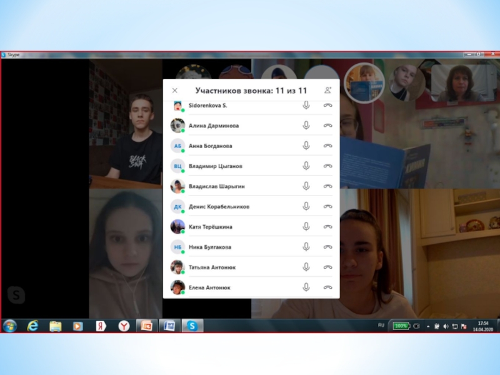500x375 pixels.
Task: Switch to the PowerPoint window in the taskbar
Action: (x=146, y=326)
